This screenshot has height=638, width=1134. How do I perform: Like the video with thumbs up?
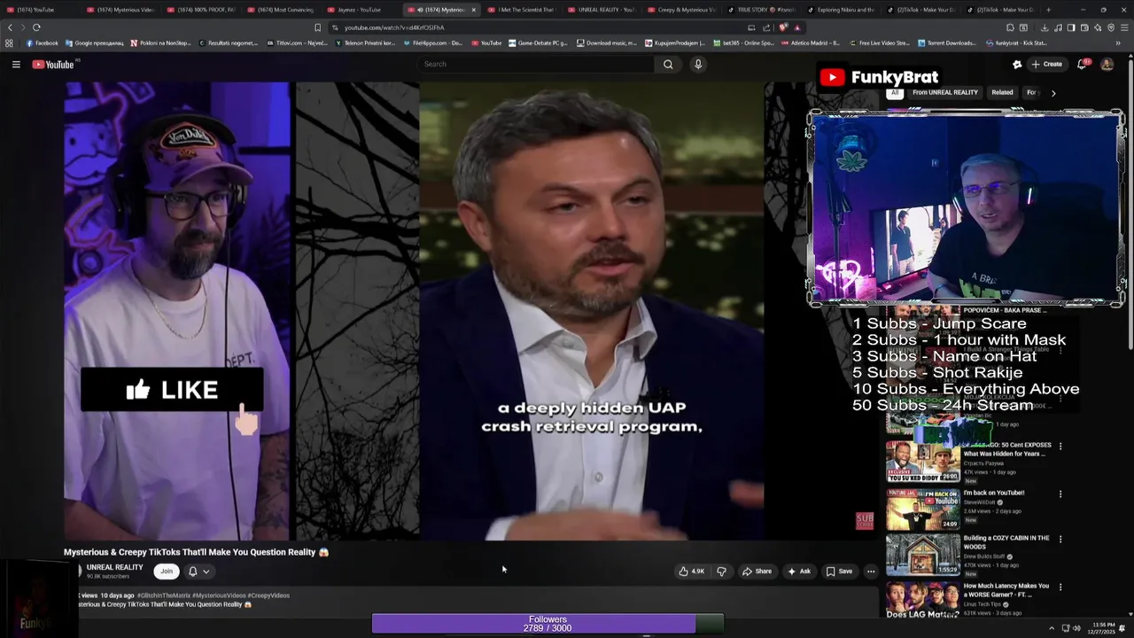pyautogui.click(x=692, y=572)
